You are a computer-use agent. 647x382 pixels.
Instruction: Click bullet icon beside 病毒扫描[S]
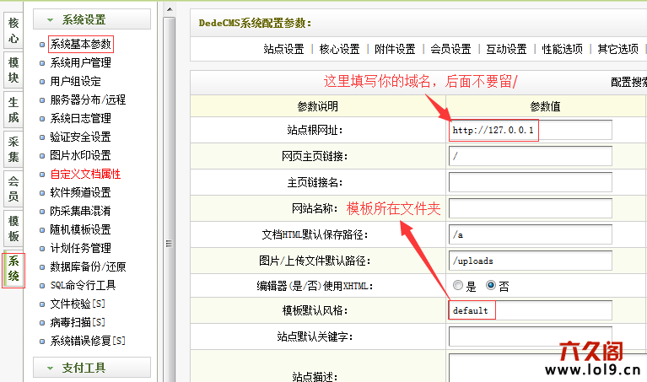[x=42, y=323]
